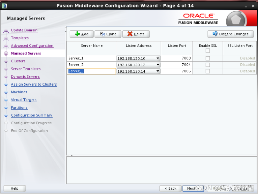This screenshot has width=258, height=194.
Task: Click Disabled SSL port cell for Server_3
Action: [x=240, y=71]
